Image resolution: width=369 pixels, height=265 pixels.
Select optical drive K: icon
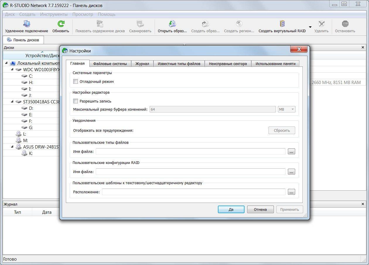[x=24, y=153]
